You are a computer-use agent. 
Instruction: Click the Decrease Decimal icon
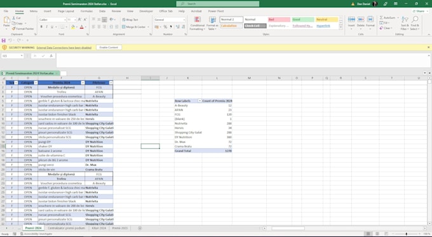click(x=183, y=27)
